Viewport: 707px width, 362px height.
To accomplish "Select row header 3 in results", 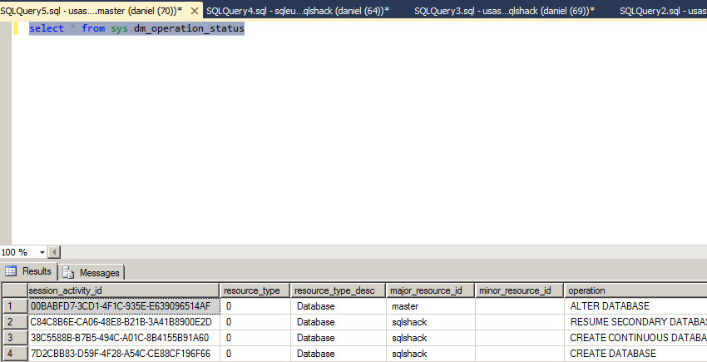I will (14, 338).
